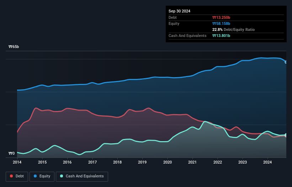Click the teal Cash And Equivalents legend dot
292x187 pixels.
[62, 176]
